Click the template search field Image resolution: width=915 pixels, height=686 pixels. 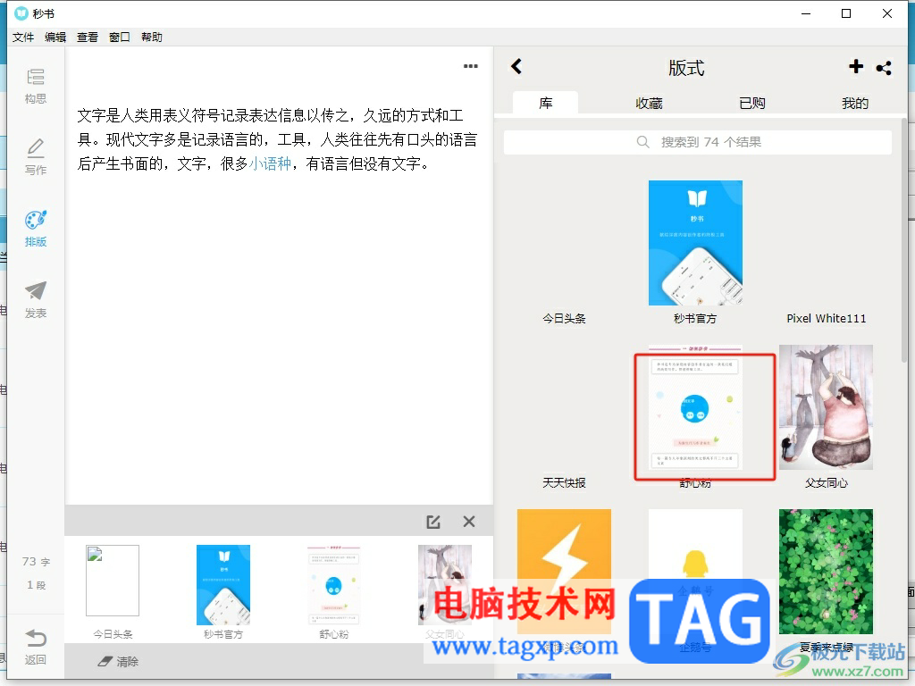coord(697,142)
